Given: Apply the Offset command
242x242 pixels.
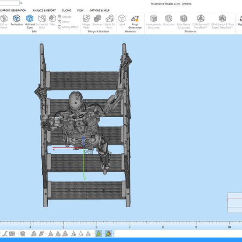Looking at the screenshot, I should pos(64,22).
